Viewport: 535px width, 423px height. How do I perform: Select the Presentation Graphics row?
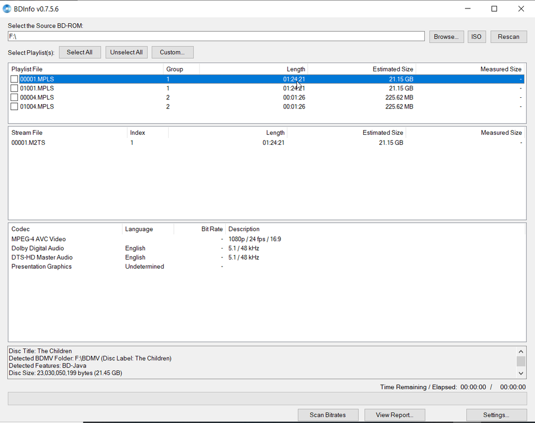click(267, 267)
